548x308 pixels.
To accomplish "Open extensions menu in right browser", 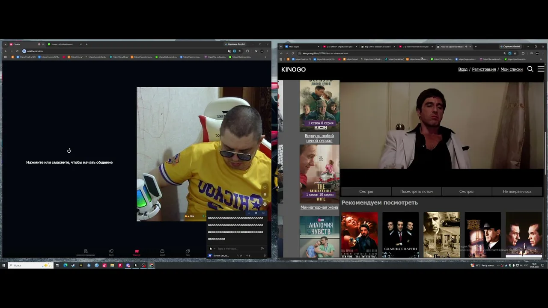I will pyautogui.click(x=523, y=53).
